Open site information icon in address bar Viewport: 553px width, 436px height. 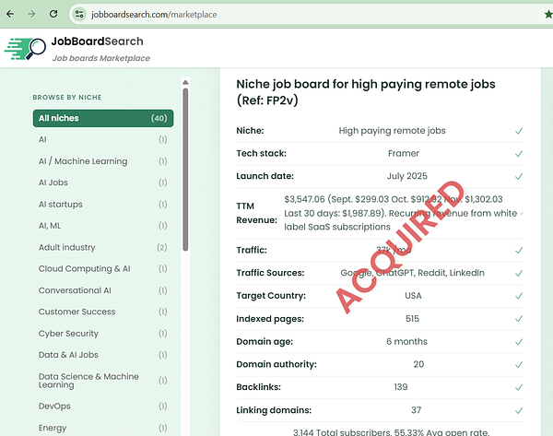pyautogui.click(x=79, y=15)
